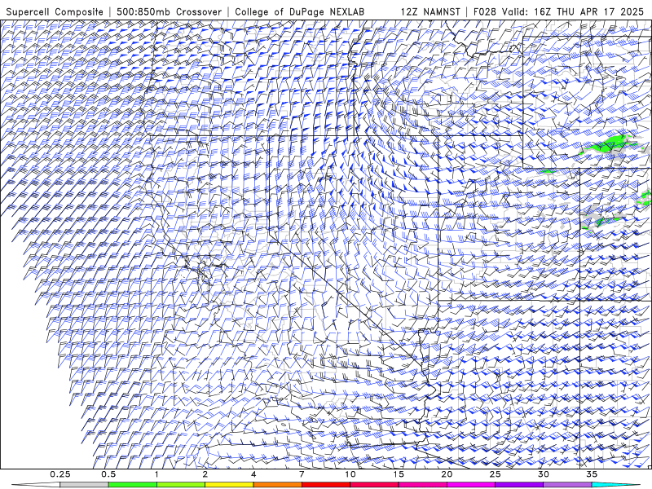Click the colorbar value 2
The height and width of the screenshot is (489, 652).
205,474
